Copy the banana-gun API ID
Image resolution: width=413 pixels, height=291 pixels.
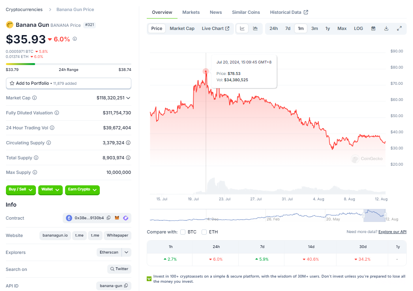coord(126,286)
